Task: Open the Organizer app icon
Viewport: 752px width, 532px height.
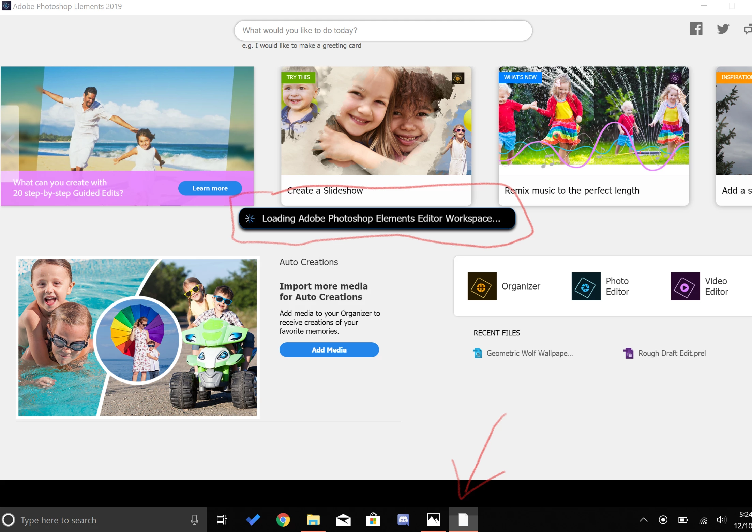Action: 482,286
